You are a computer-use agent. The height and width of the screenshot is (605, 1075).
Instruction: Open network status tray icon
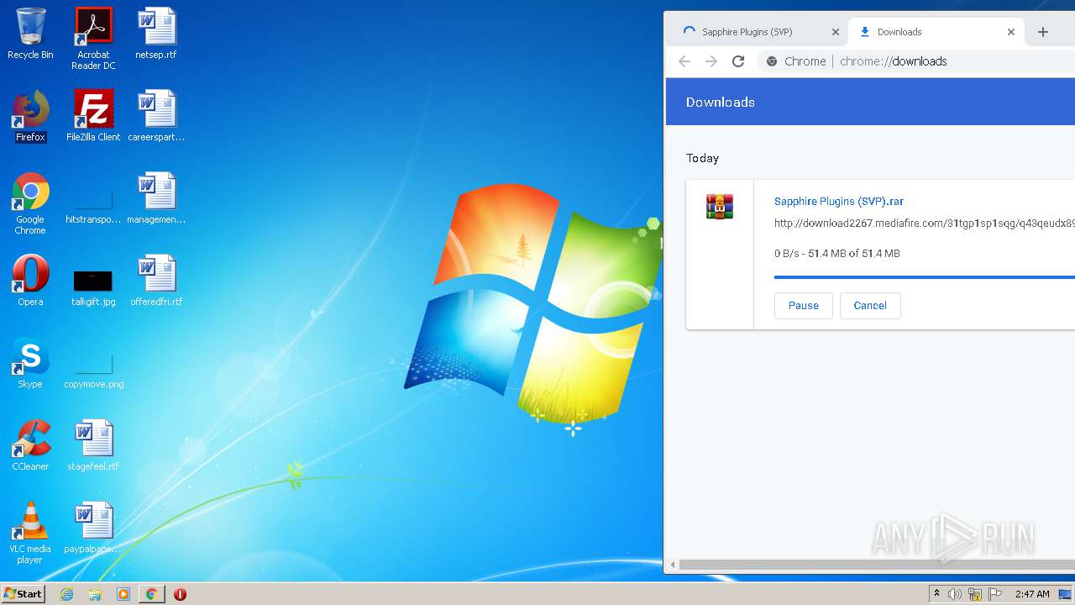click(975, 594)
